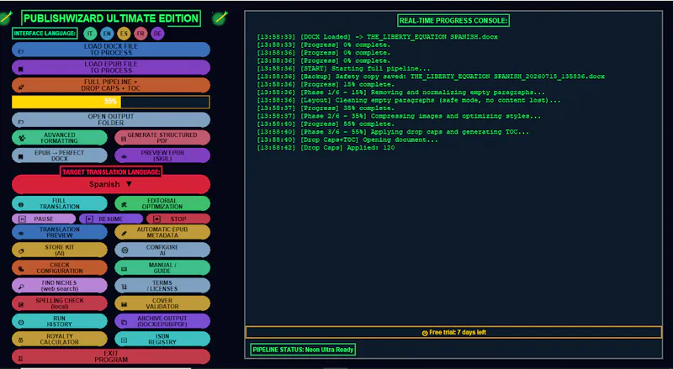Click Archive Output (DOCX/EPUB/PDF) button
673x369 pixels.
[x=162, y=321]
